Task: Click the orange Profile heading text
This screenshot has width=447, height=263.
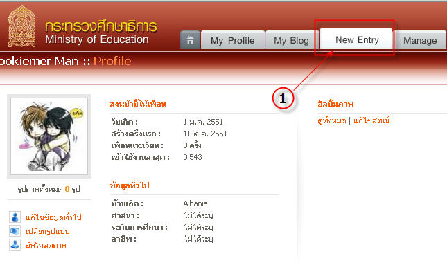Action: point(112,61)
